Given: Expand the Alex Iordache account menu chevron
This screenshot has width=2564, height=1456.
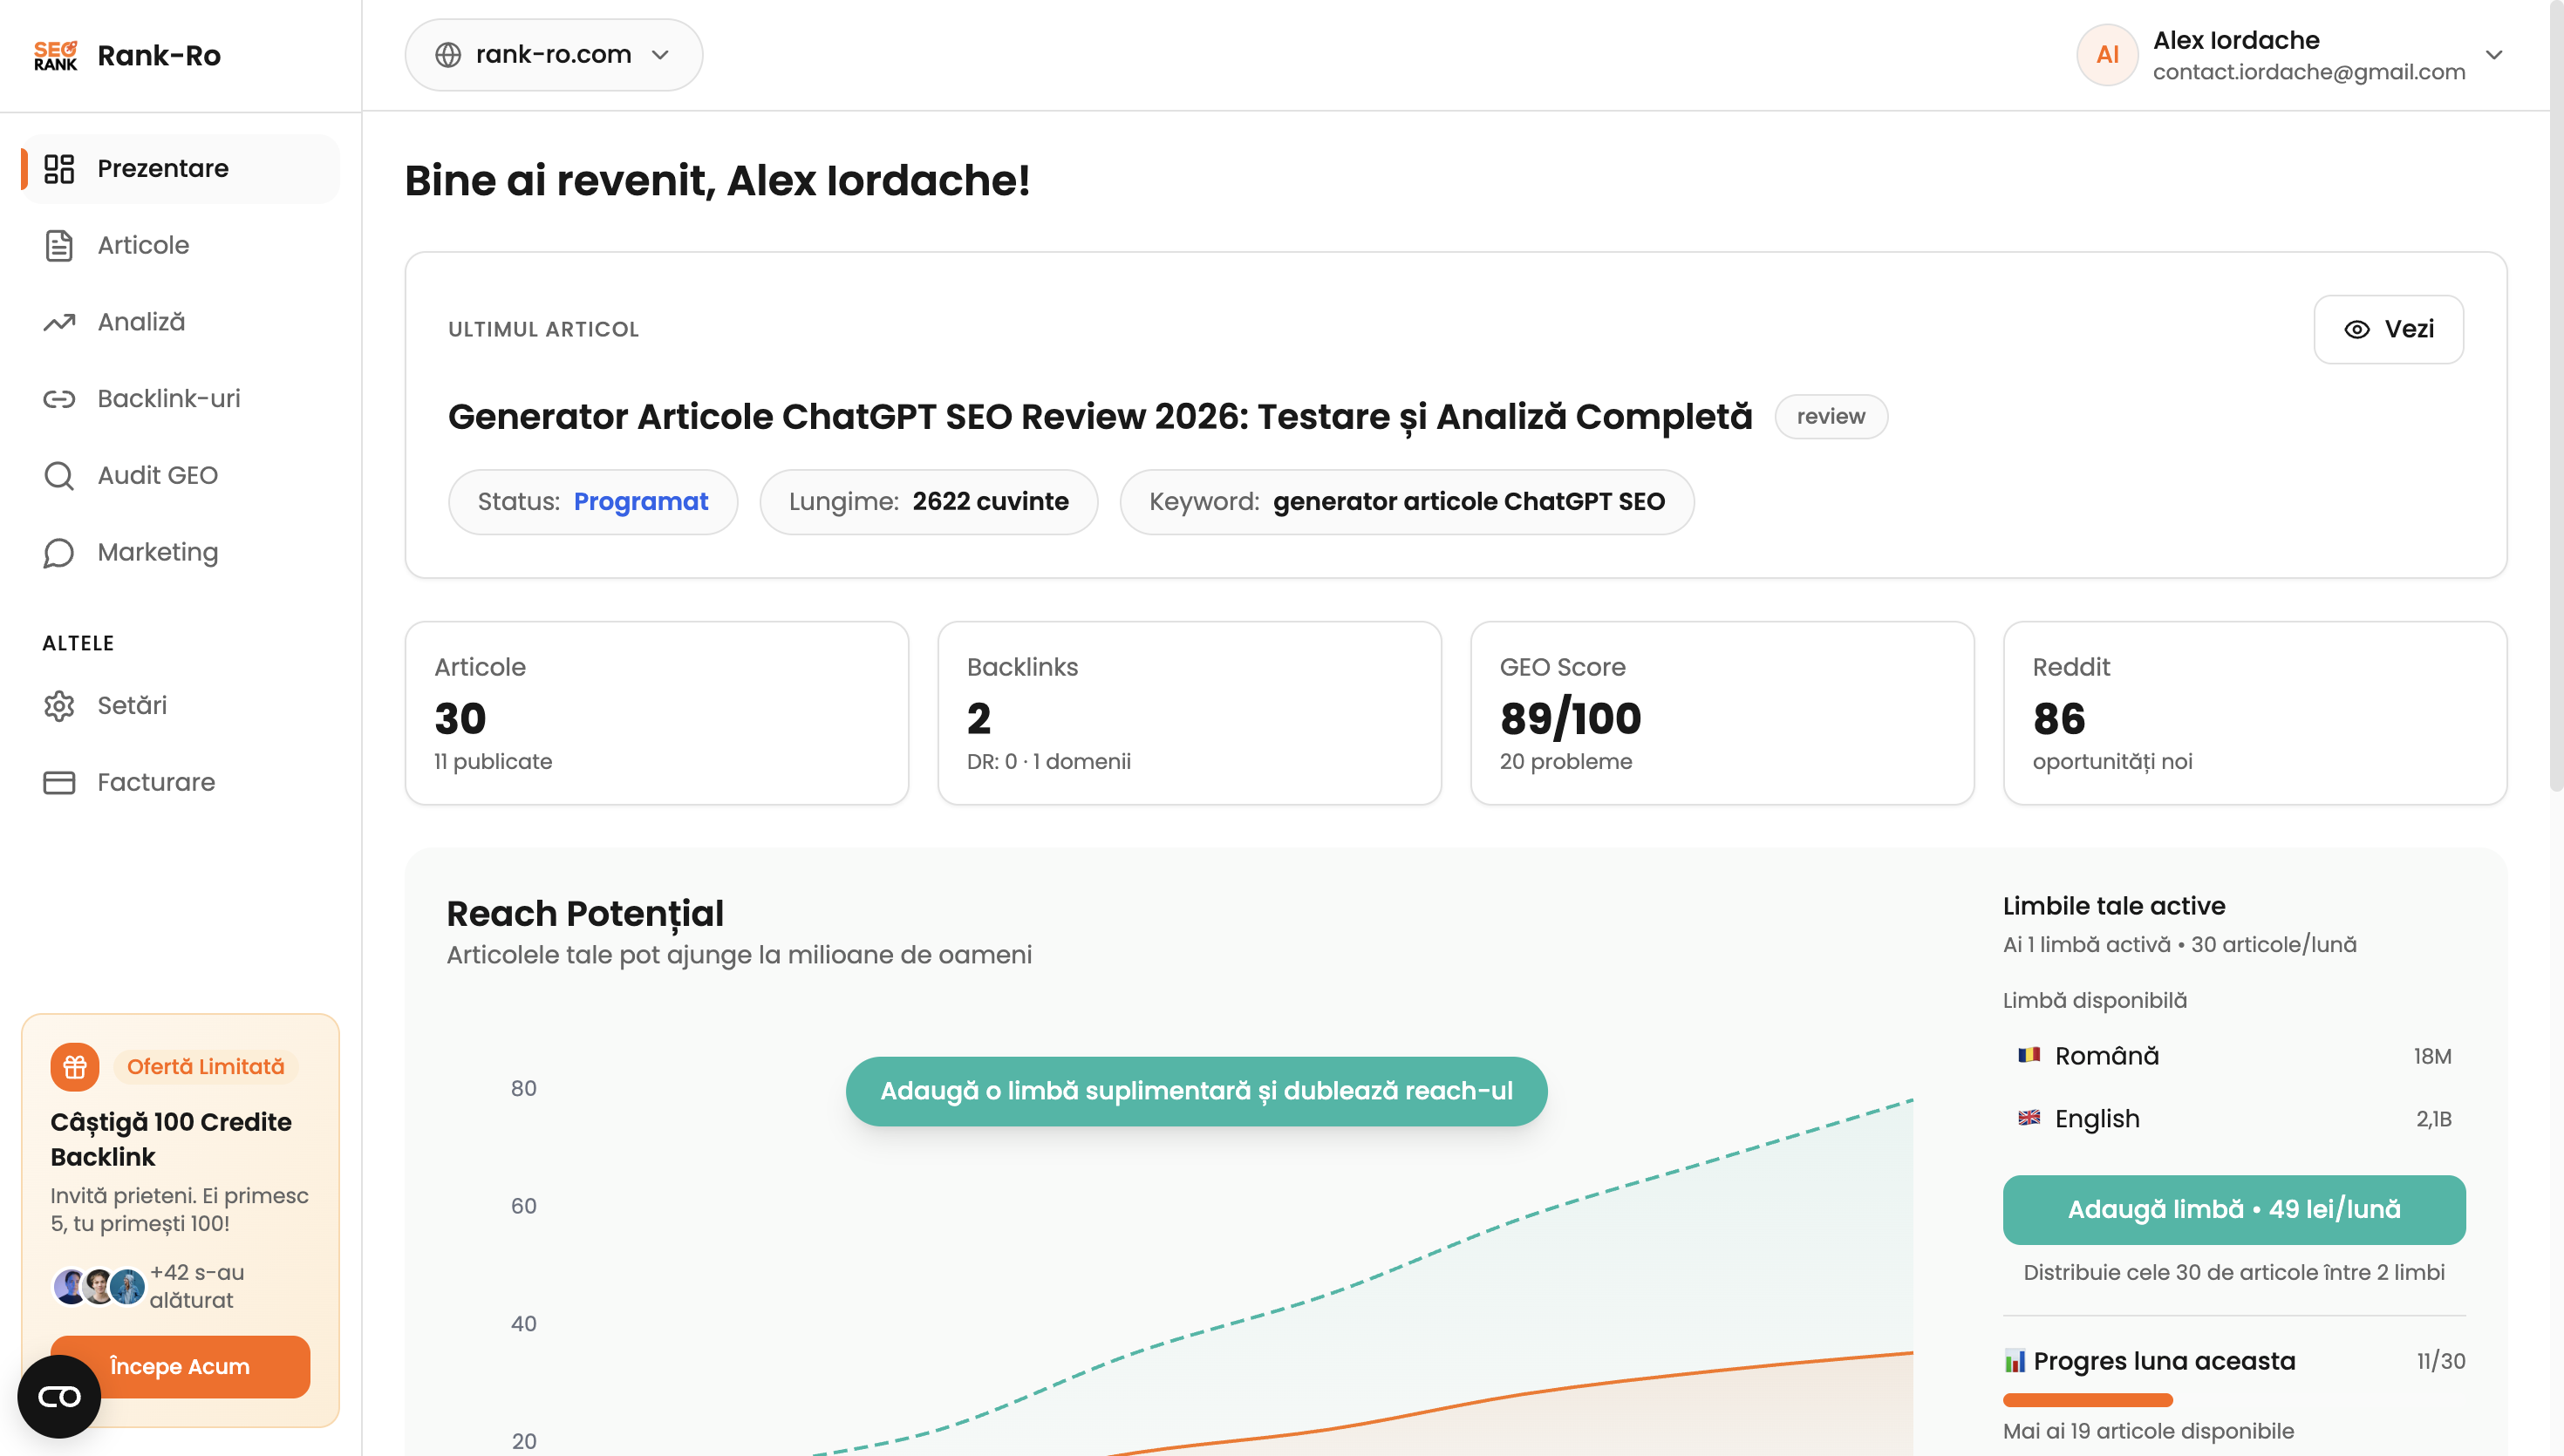Looking at the screenshot, I should pyautogui.click(x=2494, y=55).
